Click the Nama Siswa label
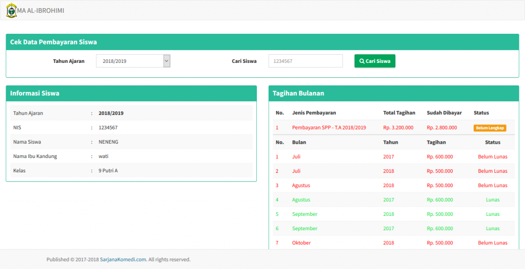Screen dimensions: 525x269 point(27,142)
